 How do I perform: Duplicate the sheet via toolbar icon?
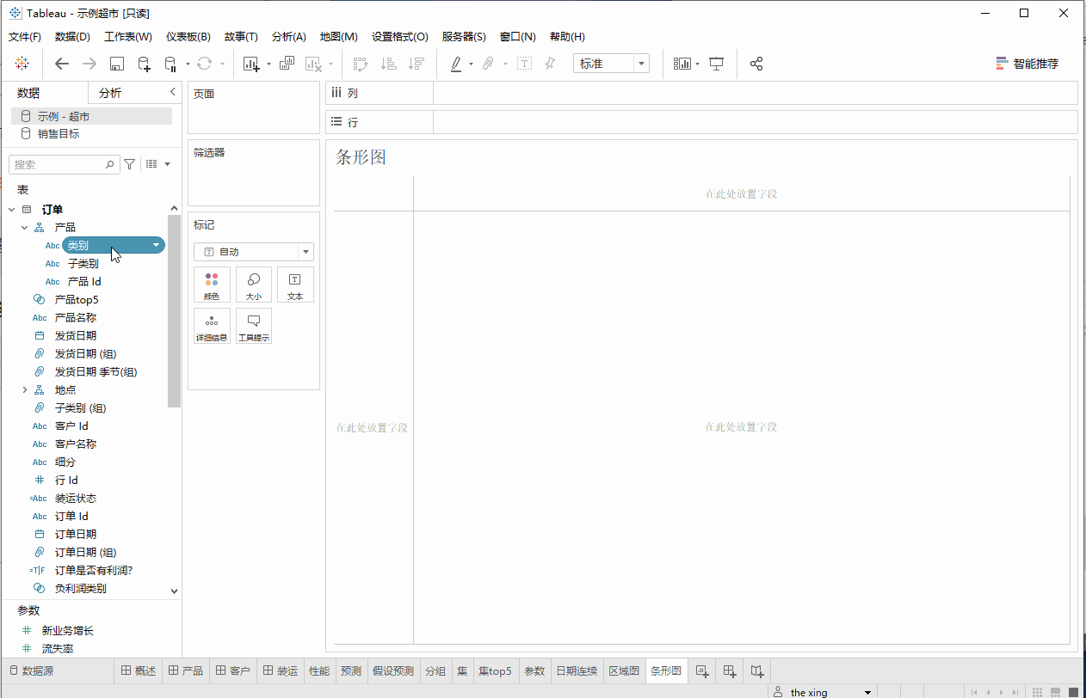click(x=287, y=64)
